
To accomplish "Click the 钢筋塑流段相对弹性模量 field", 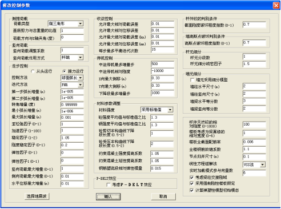I will point(162,168).
